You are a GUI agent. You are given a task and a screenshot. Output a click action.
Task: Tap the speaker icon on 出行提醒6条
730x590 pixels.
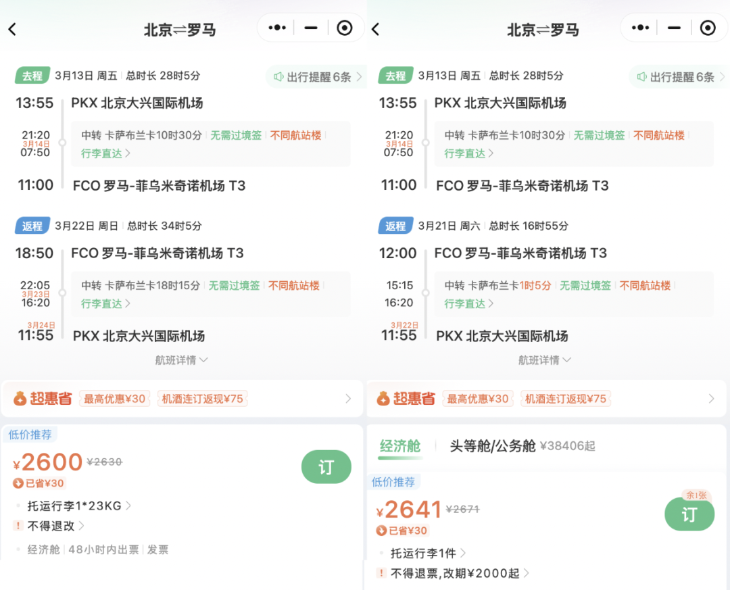tap(277, 76)
